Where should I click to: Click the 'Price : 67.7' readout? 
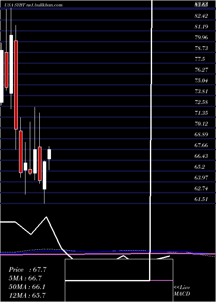pos(28,270)
